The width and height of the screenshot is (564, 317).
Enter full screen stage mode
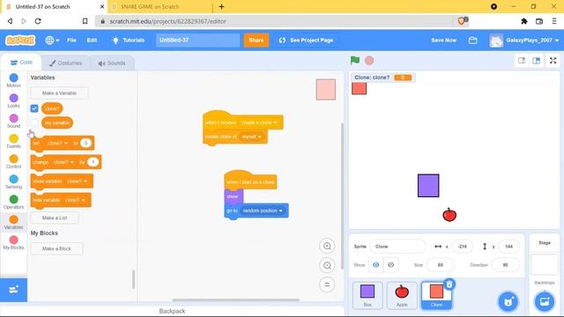(x=553, y=61)
